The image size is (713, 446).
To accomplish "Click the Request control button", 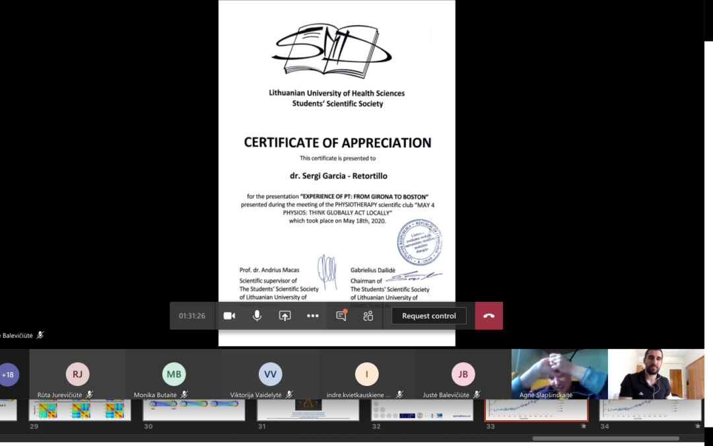I will [x=429, y=315].
